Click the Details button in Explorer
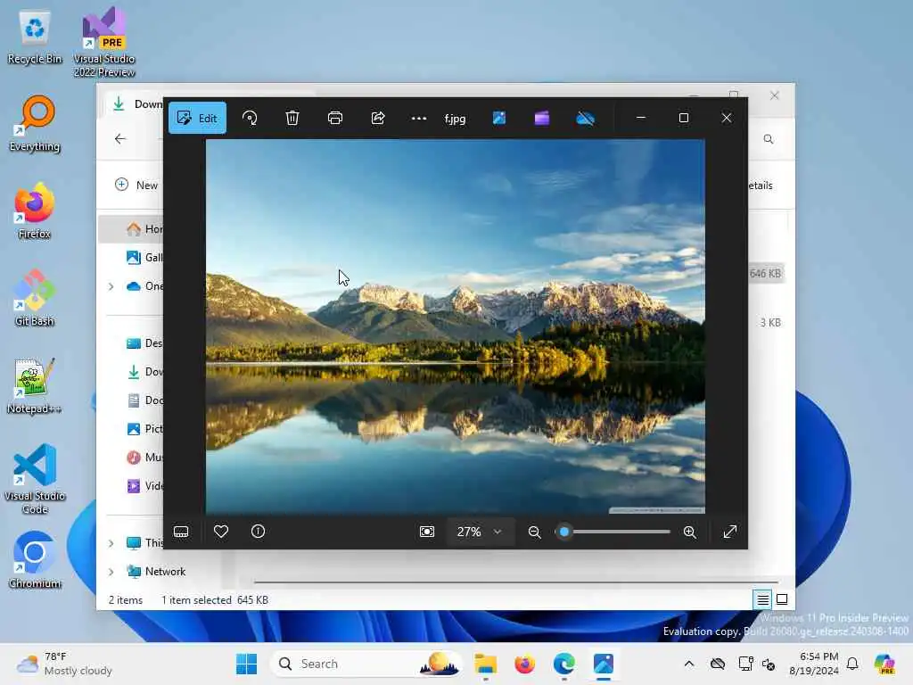 (x=761, y=186)
